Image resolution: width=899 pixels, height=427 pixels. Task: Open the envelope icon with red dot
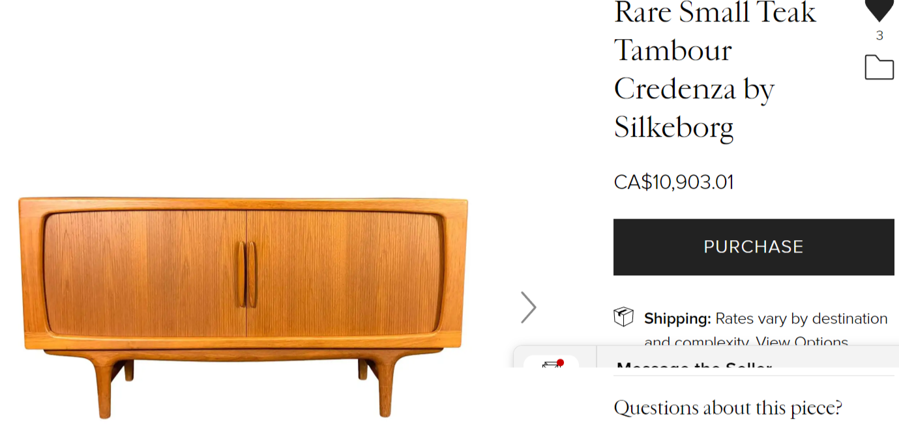pos(553,363)
